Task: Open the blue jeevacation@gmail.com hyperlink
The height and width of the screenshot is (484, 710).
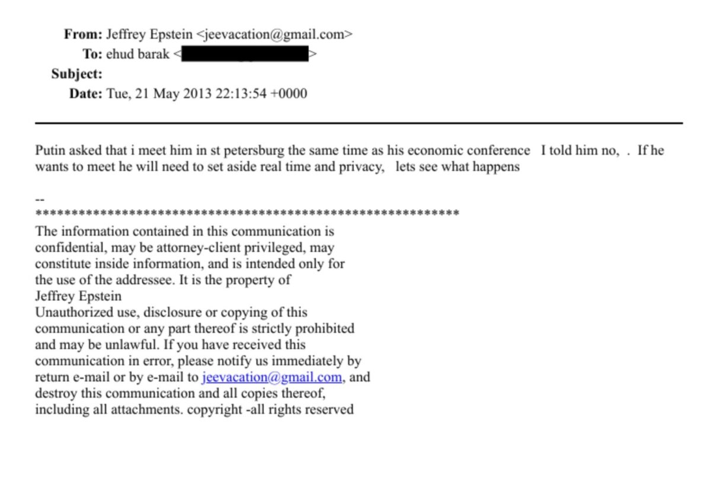Action: (271, 377)
